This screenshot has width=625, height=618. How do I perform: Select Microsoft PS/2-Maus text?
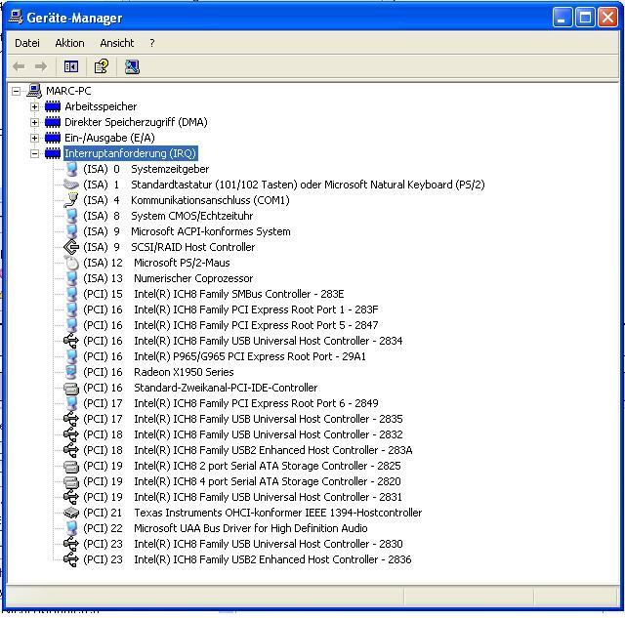[182, 263]
